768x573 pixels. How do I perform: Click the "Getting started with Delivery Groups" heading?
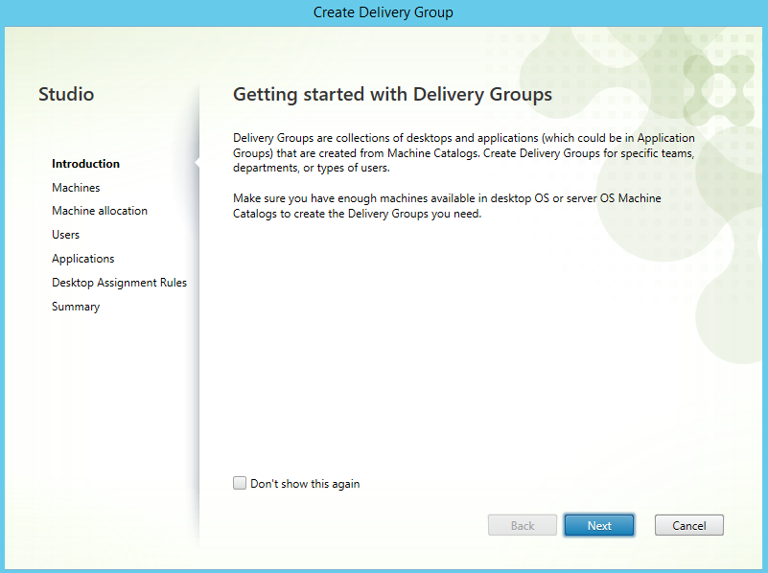coord(392,95)
